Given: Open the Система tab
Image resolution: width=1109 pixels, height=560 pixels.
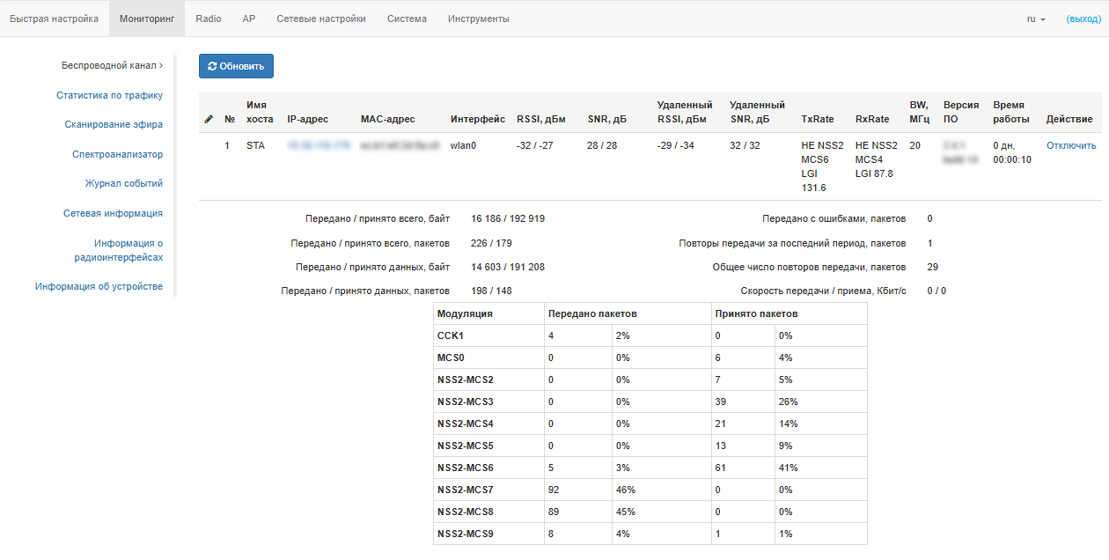Looking at the screenshot, I should click(x=407, y=18).
